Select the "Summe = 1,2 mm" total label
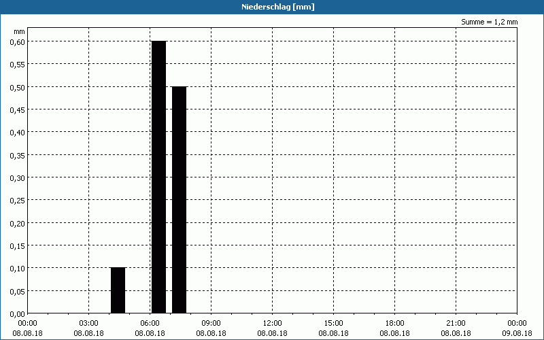This screenshot has width=544, height=340. click(489, 22)
